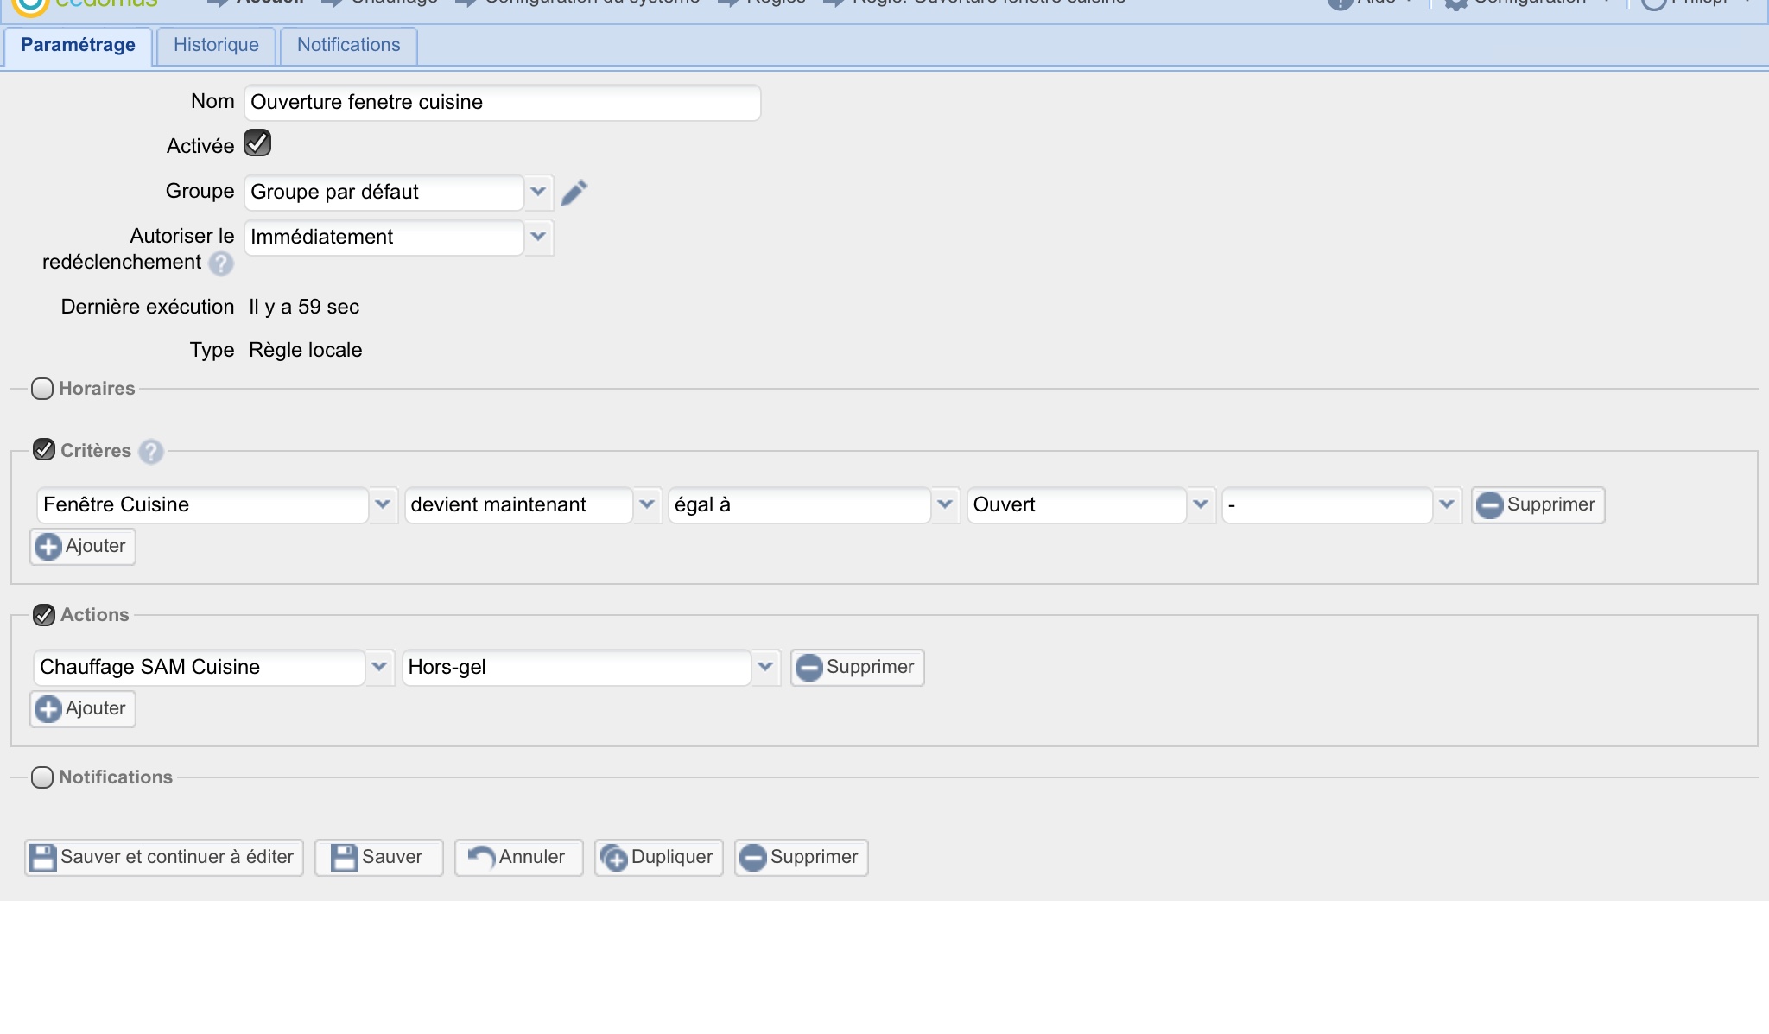Viewport: 1769px width, 1034px height.
Task: Click the Sauver button
Action: tap(378, 858)
